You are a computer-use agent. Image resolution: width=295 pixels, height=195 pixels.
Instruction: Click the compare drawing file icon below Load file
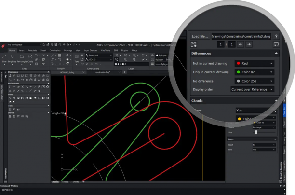194,44
